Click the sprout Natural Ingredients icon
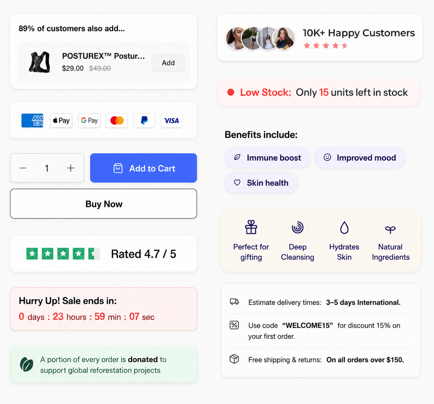Screen dimensions: 434x404 391,229
